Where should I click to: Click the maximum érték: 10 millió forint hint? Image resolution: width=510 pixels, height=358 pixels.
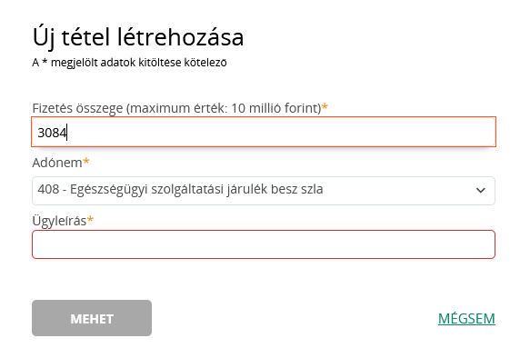224,108
